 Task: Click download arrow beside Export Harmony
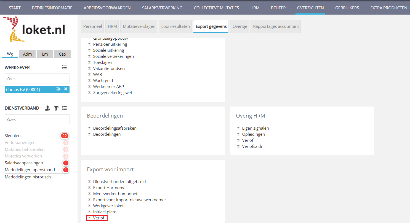(x=89, y=188)
